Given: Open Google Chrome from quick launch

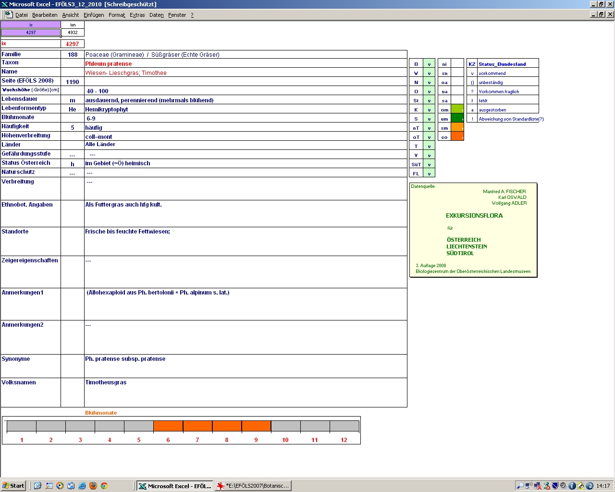Looking at the screenshot, I should pyautogui.click(x=104, y=486).
